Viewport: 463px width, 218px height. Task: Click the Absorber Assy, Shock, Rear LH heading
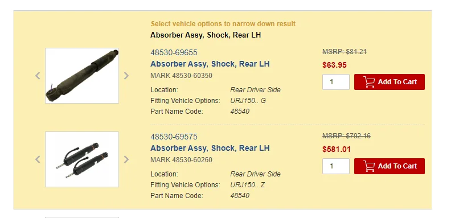pos(206,35)
